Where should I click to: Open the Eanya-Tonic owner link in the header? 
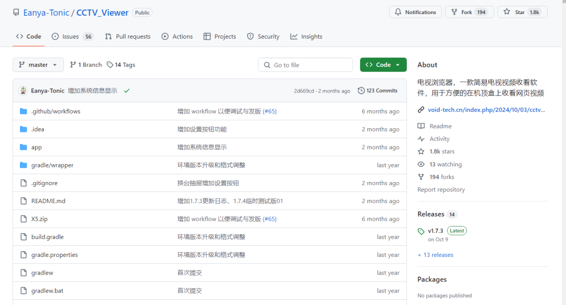[46, 13]
